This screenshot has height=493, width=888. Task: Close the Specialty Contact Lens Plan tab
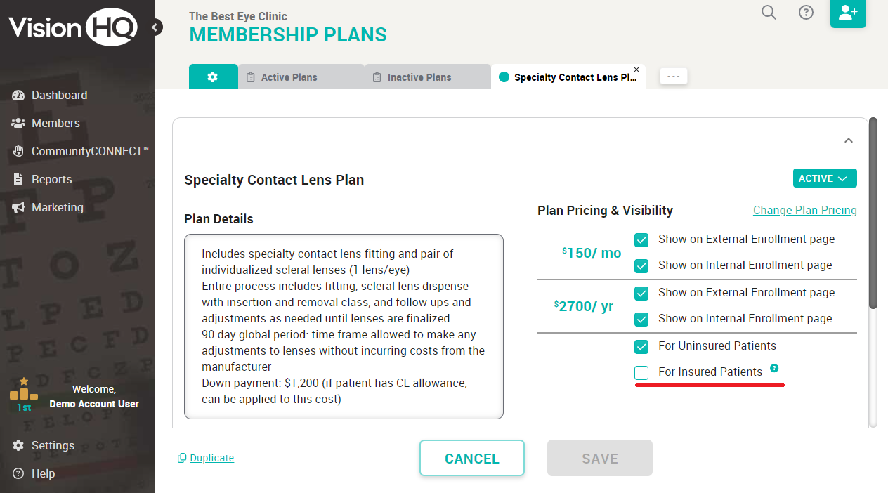pyautogui.click(x=636, y=70)
